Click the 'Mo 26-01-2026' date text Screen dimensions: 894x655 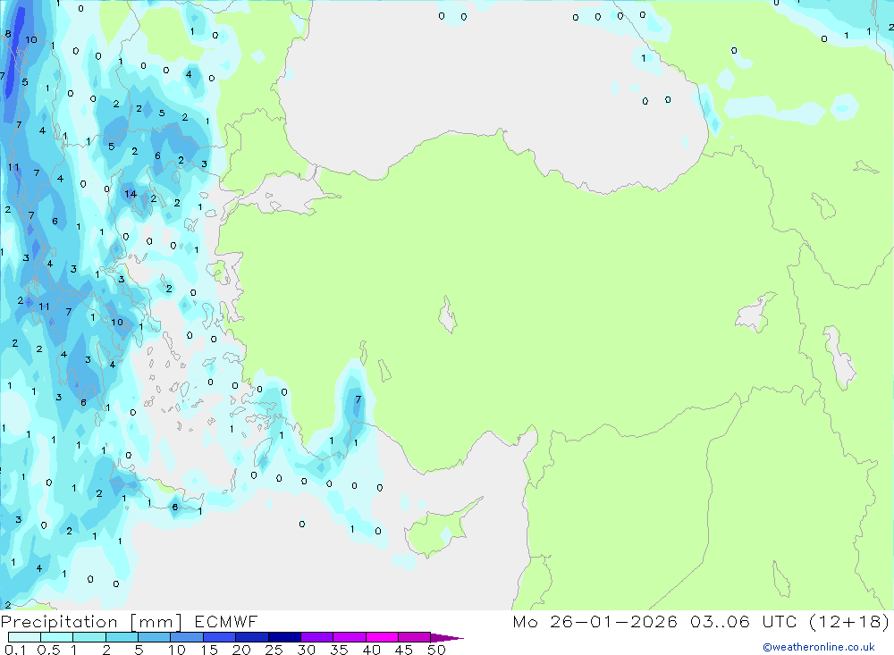(x=595, y=621)
